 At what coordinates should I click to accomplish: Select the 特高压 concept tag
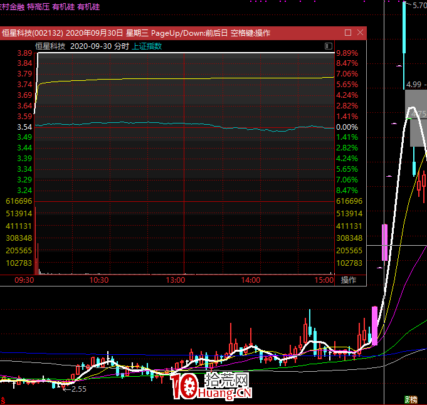[38, 6]
